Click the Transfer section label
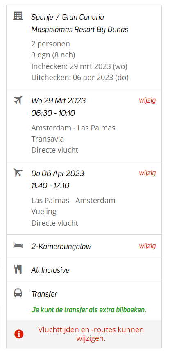Image resolution: width=170 pixels, height=354 pixels. coord(44,294)
